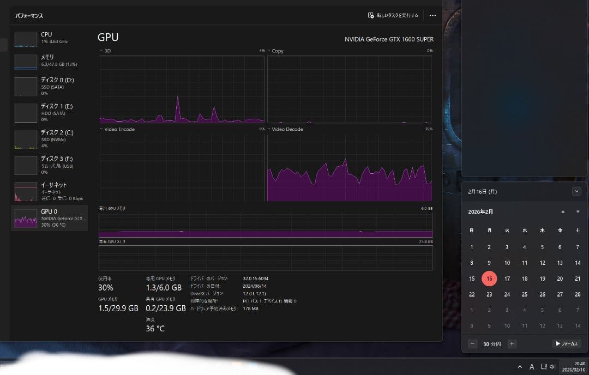Click the taskbar network icon
Image resolution: width=589 pixels, height=375 pixels.
coord(544,366)
